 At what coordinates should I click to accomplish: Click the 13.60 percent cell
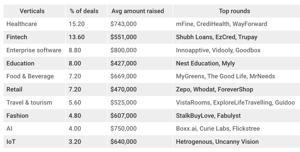(77, 37)
